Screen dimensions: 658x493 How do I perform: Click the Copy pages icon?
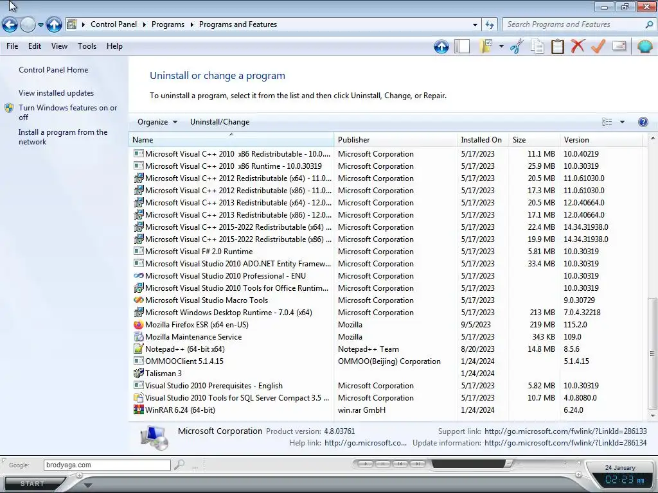point(537,46)
